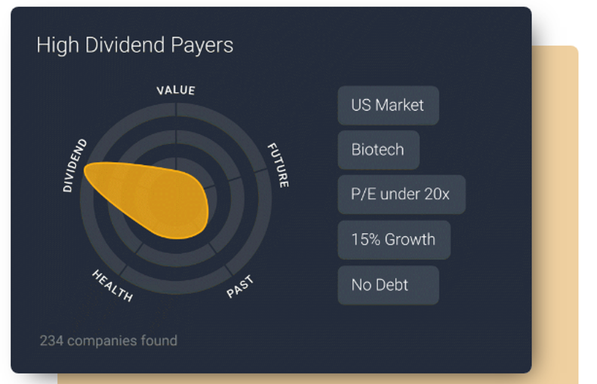Click the PAST axis label on chart
Image resolution: width=597 pixels, height=384 pixels.
coord(240,287)
